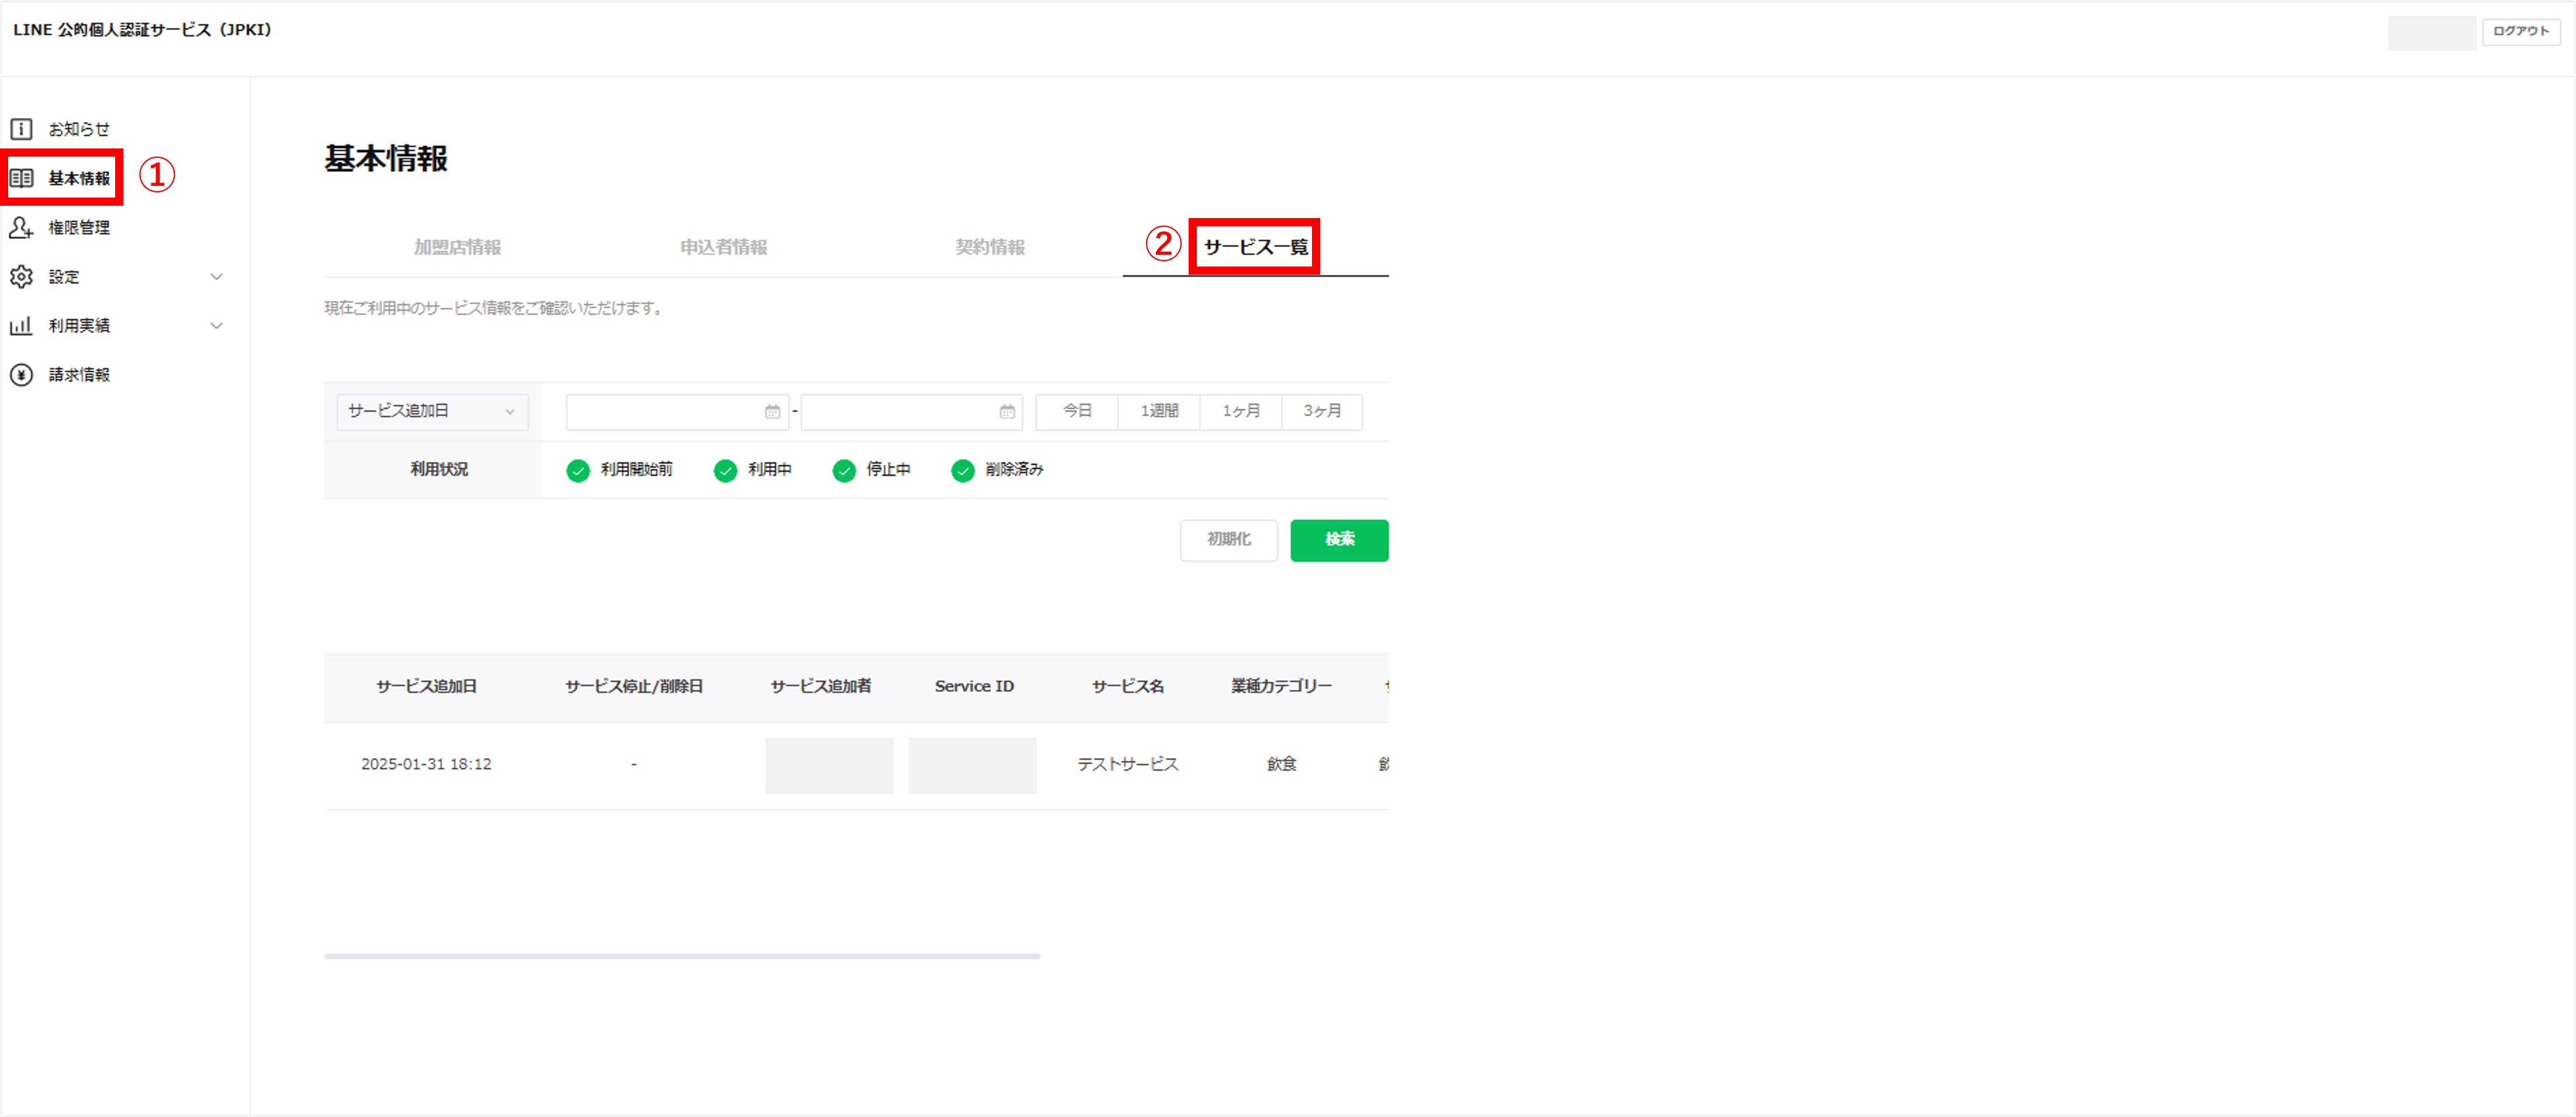
Task: Open the サービス追加日 dropdown
Action: click(432, 411)
